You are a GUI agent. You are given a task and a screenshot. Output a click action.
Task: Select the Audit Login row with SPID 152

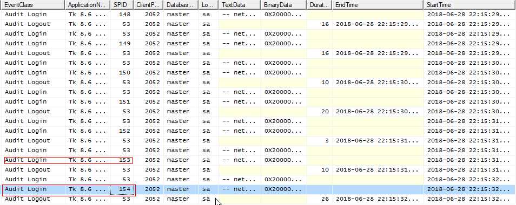[x=257, y=131]
